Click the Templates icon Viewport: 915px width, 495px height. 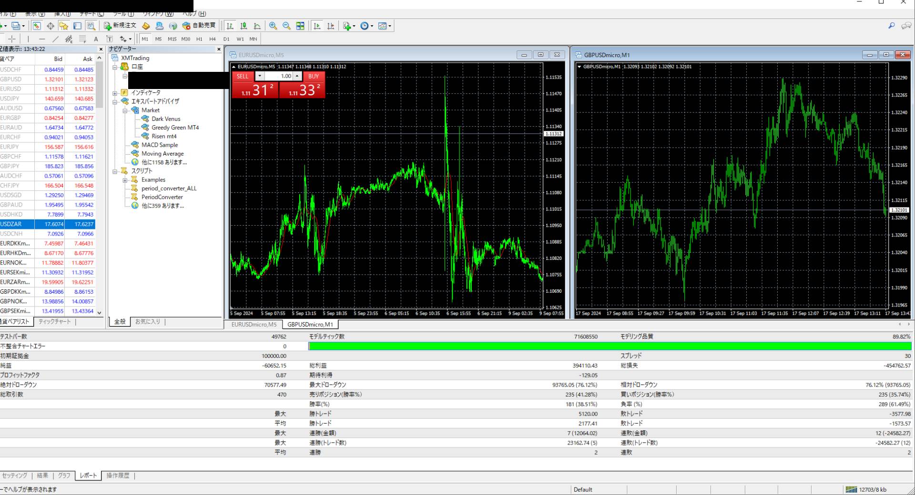[382, 26]
